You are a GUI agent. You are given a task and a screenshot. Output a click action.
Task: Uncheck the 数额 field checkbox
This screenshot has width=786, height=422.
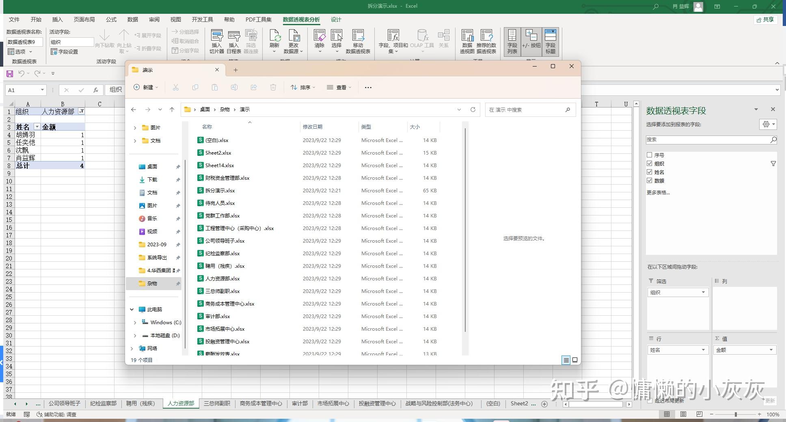coord(650,180)
